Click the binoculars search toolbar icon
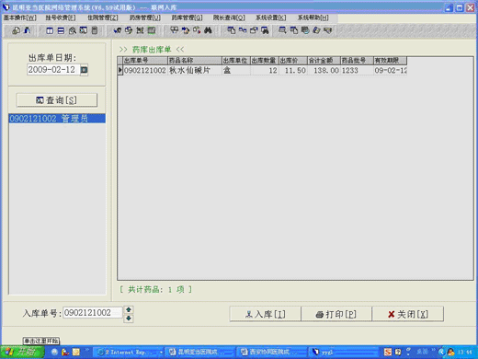478x359 pixels. click(x=208, y=30)
